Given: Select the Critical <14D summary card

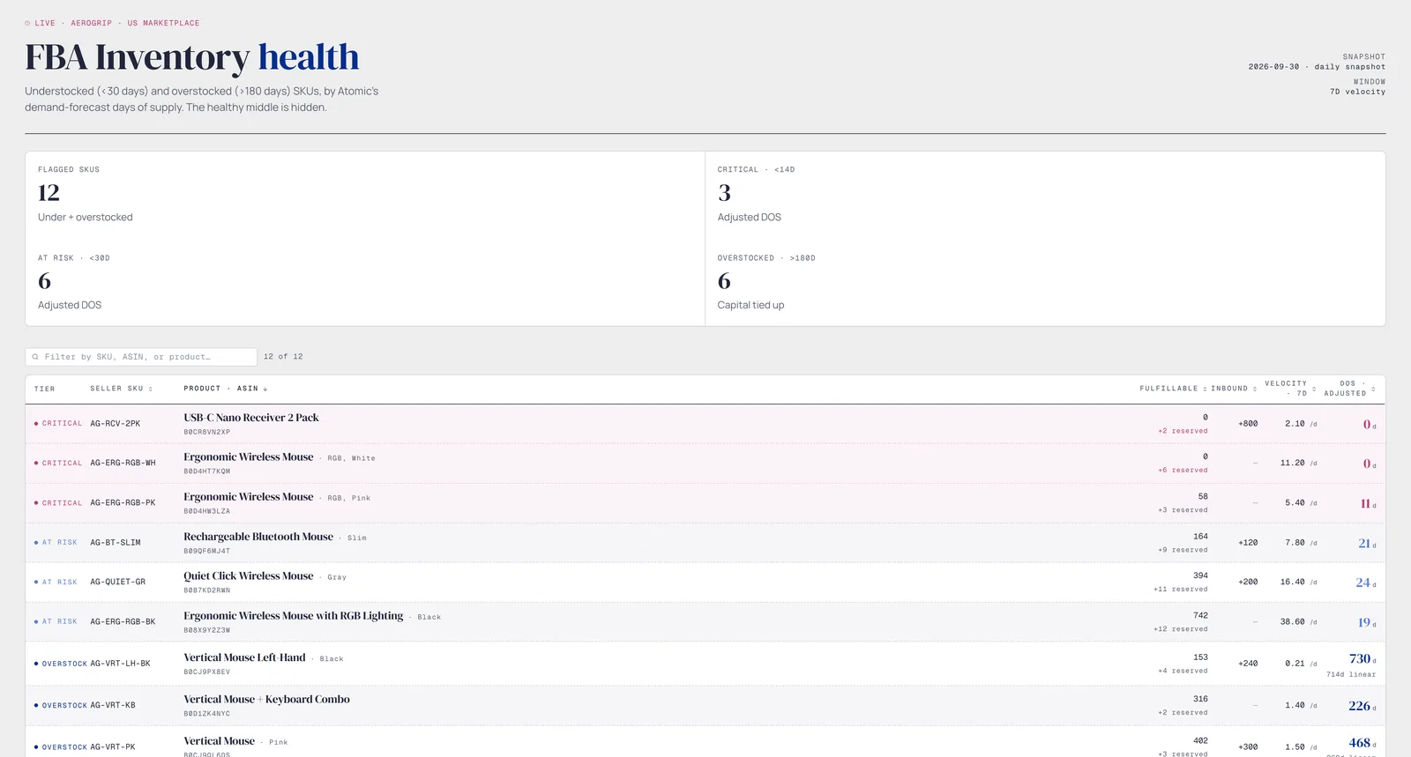Looking at the screenshot, I should [x=1045, y=195].
